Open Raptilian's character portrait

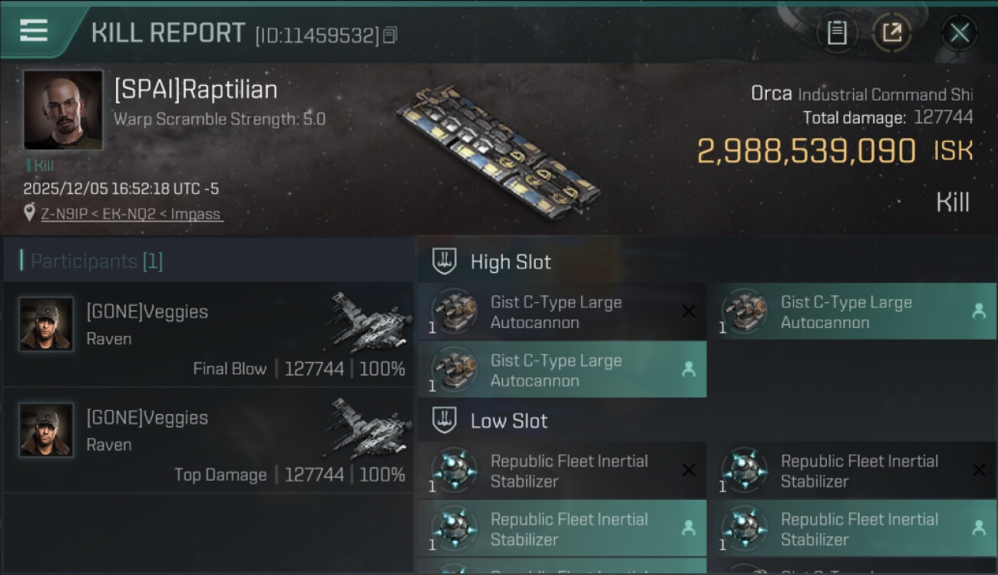[x=63, y=110]
